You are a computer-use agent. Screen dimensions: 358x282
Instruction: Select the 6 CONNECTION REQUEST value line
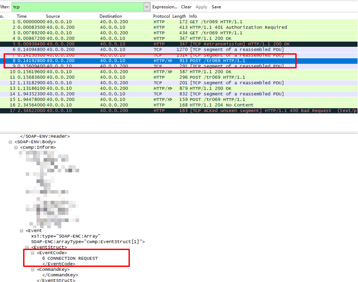(70, 258)
